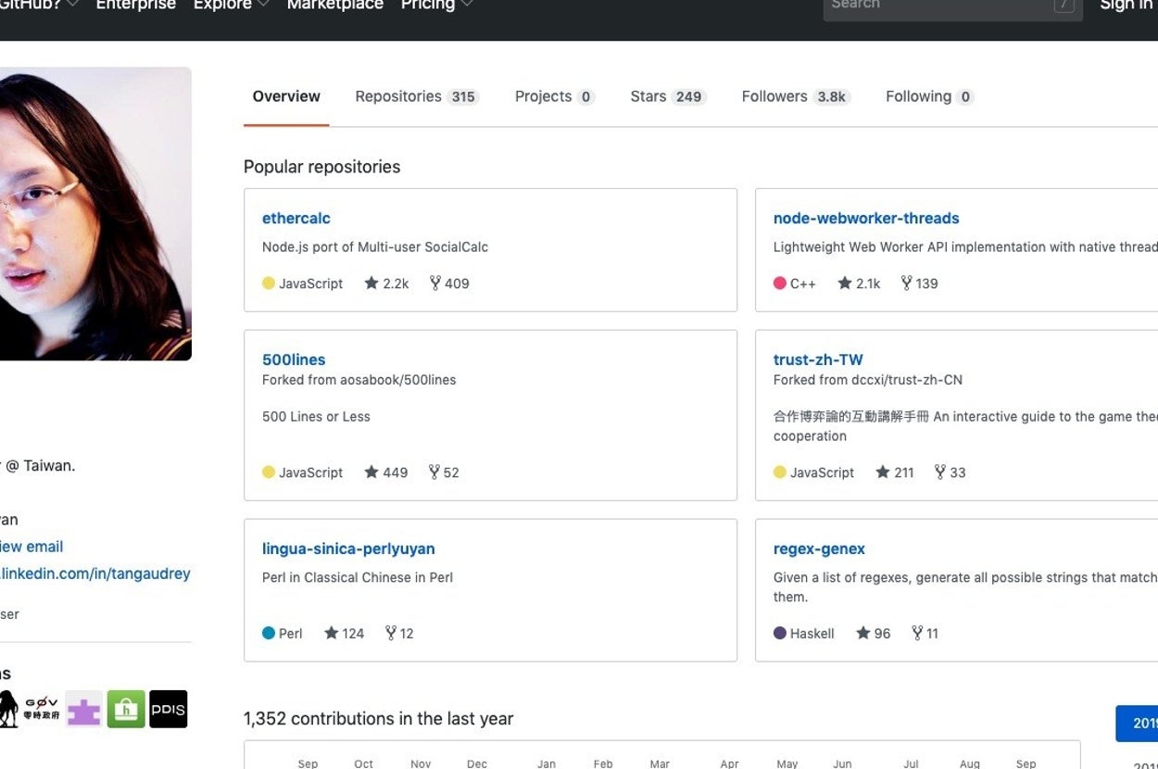
Task: Open the PDIS organization badge
Action: point(169,709)
